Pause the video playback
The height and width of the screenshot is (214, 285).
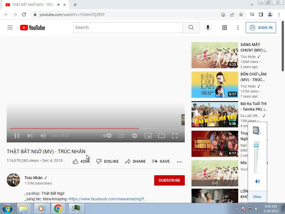[x=17, y=136]
